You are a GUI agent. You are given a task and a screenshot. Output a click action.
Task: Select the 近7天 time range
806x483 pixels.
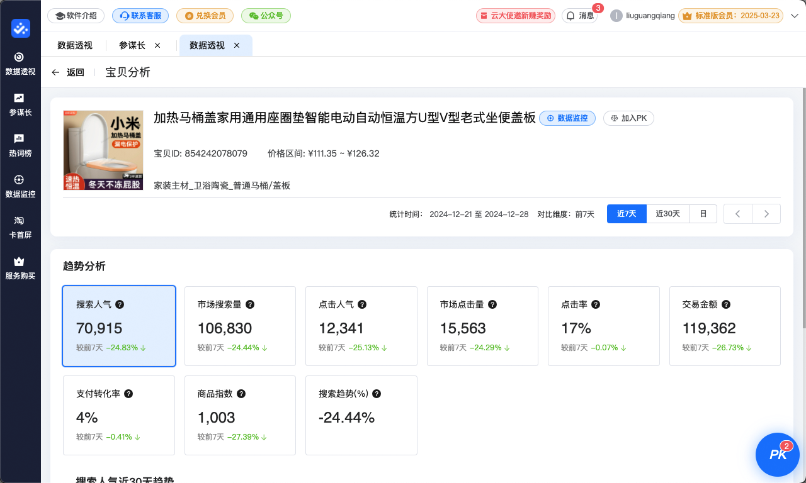pyautogui.click(x=626, y=214)
